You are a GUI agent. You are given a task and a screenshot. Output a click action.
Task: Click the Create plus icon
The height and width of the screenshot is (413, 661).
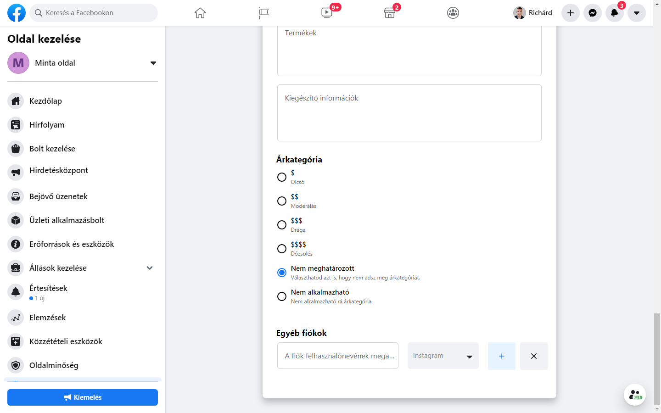point(571,13)
